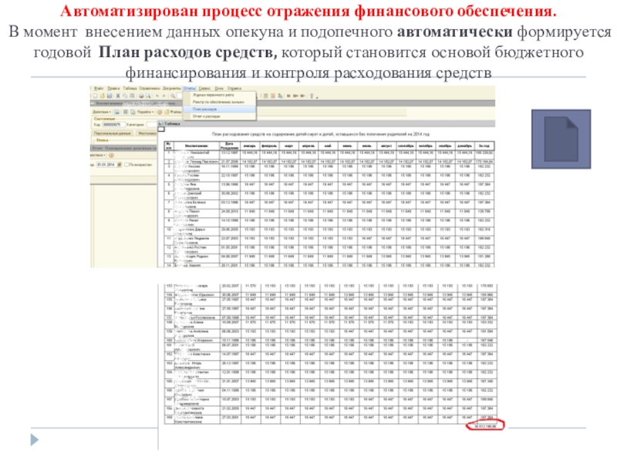The width and height of the screenshot is (617, 462).
Task: Click the Redo arrow toolbar icon
Action: tap(164, 95)
